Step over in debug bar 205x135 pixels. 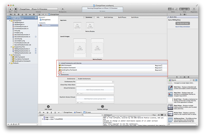coord(48,112)
